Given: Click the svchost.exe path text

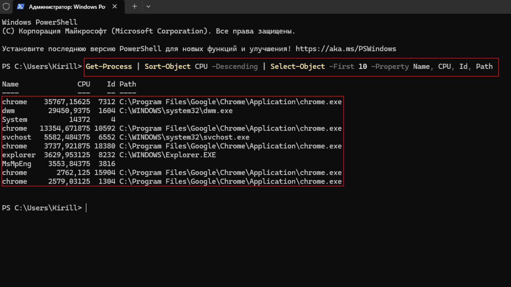Looking at the screenshot, I should (x=184, y=137).
